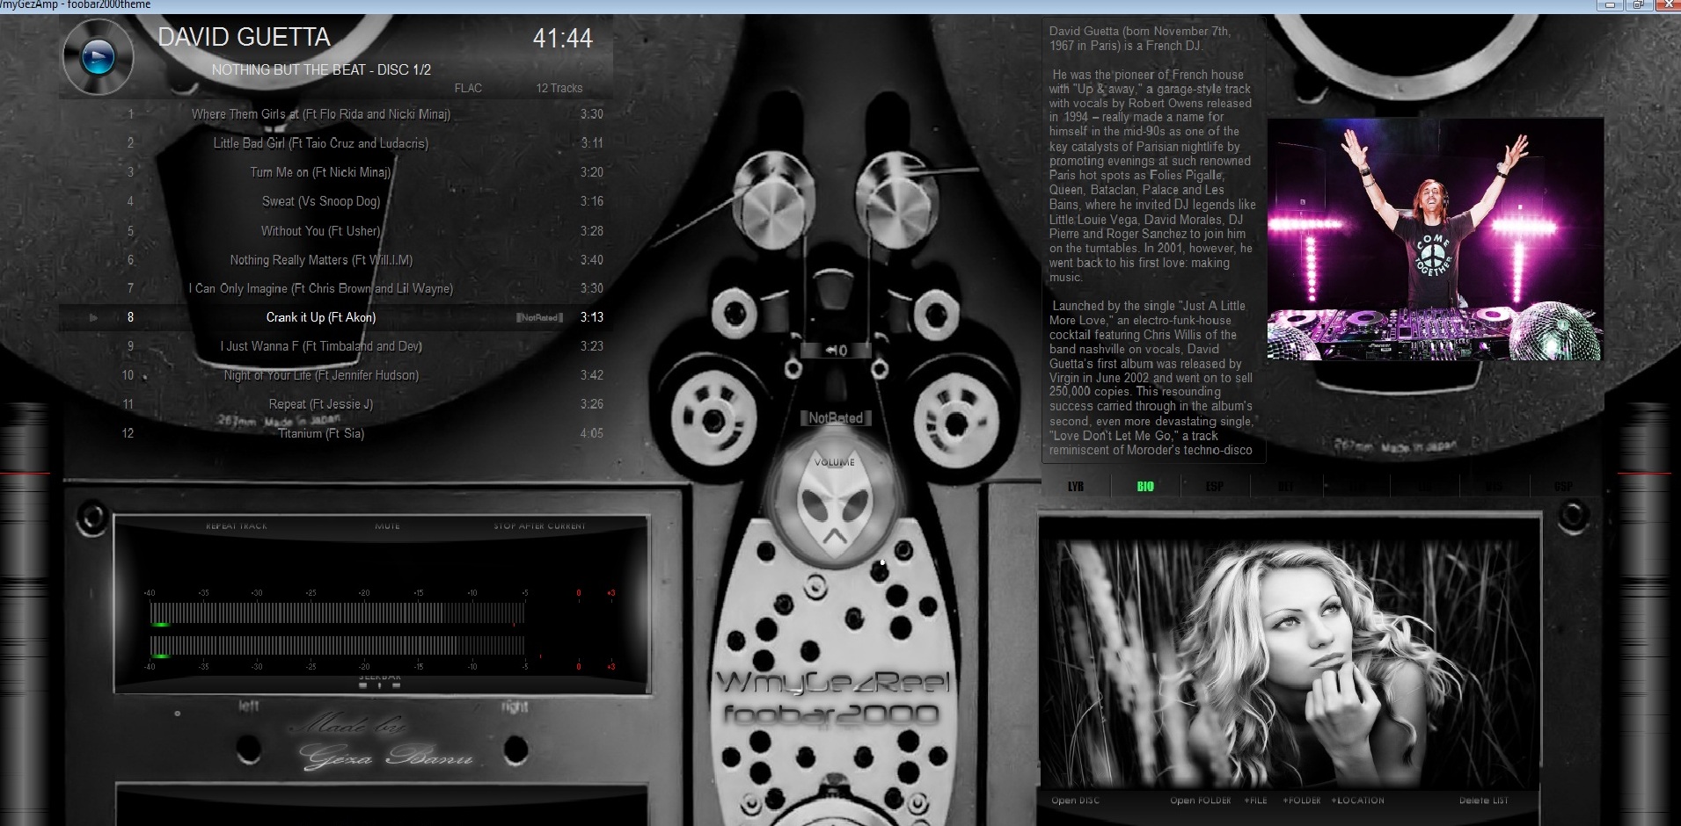Screen dimensions: 1681x826
Task: Switch to the BIO tab
Action: pyautogui.click(x=1145, y=486)
